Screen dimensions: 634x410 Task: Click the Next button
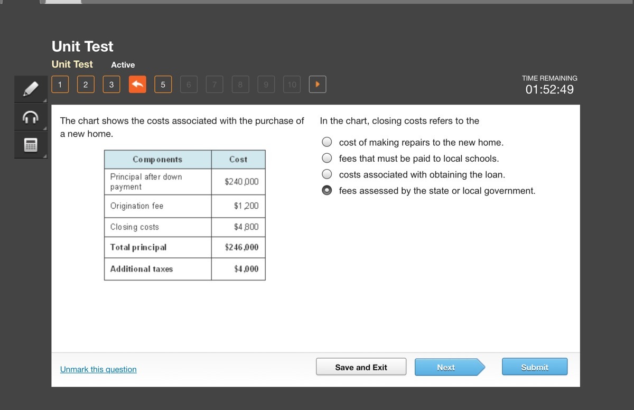click(x=450, y=367)
